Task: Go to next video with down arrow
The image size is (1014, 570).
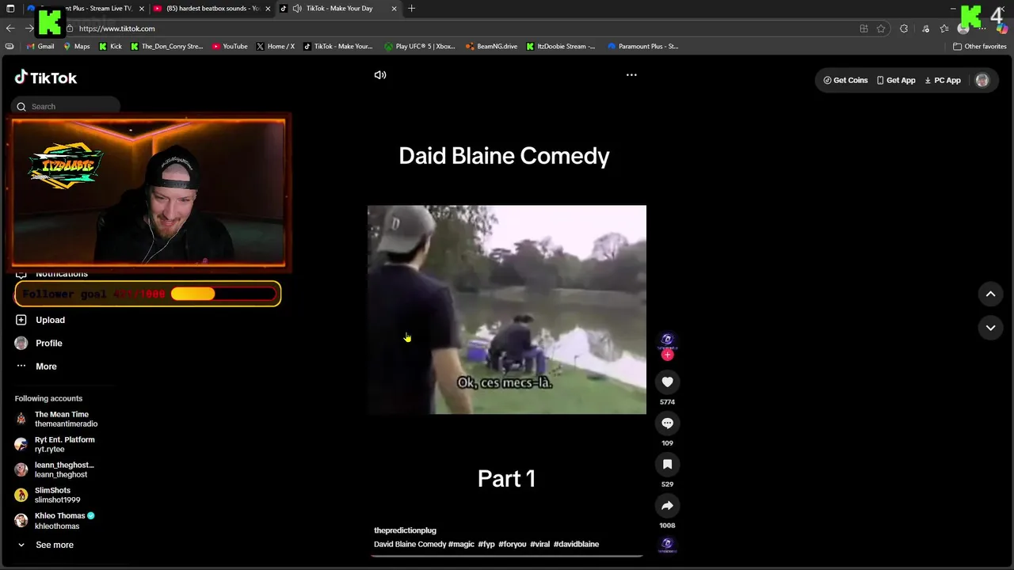Action: point(990,327)
